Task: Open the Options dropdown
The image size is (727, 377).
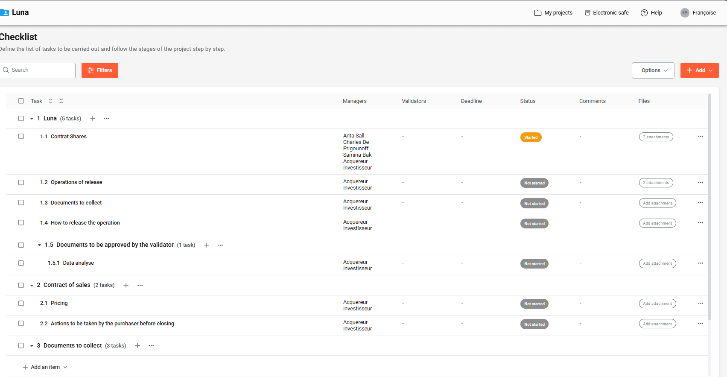Action: point(653,70)
